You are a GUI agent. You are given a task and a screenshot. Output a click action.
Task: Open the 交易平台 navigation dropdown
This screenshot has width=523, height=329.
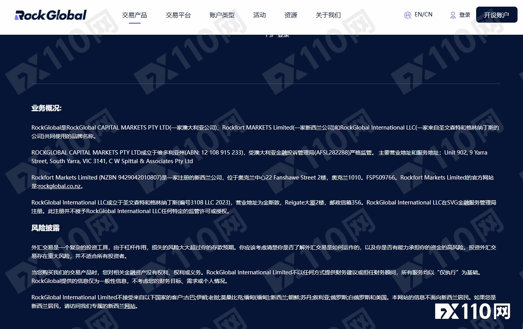[178, 15]
